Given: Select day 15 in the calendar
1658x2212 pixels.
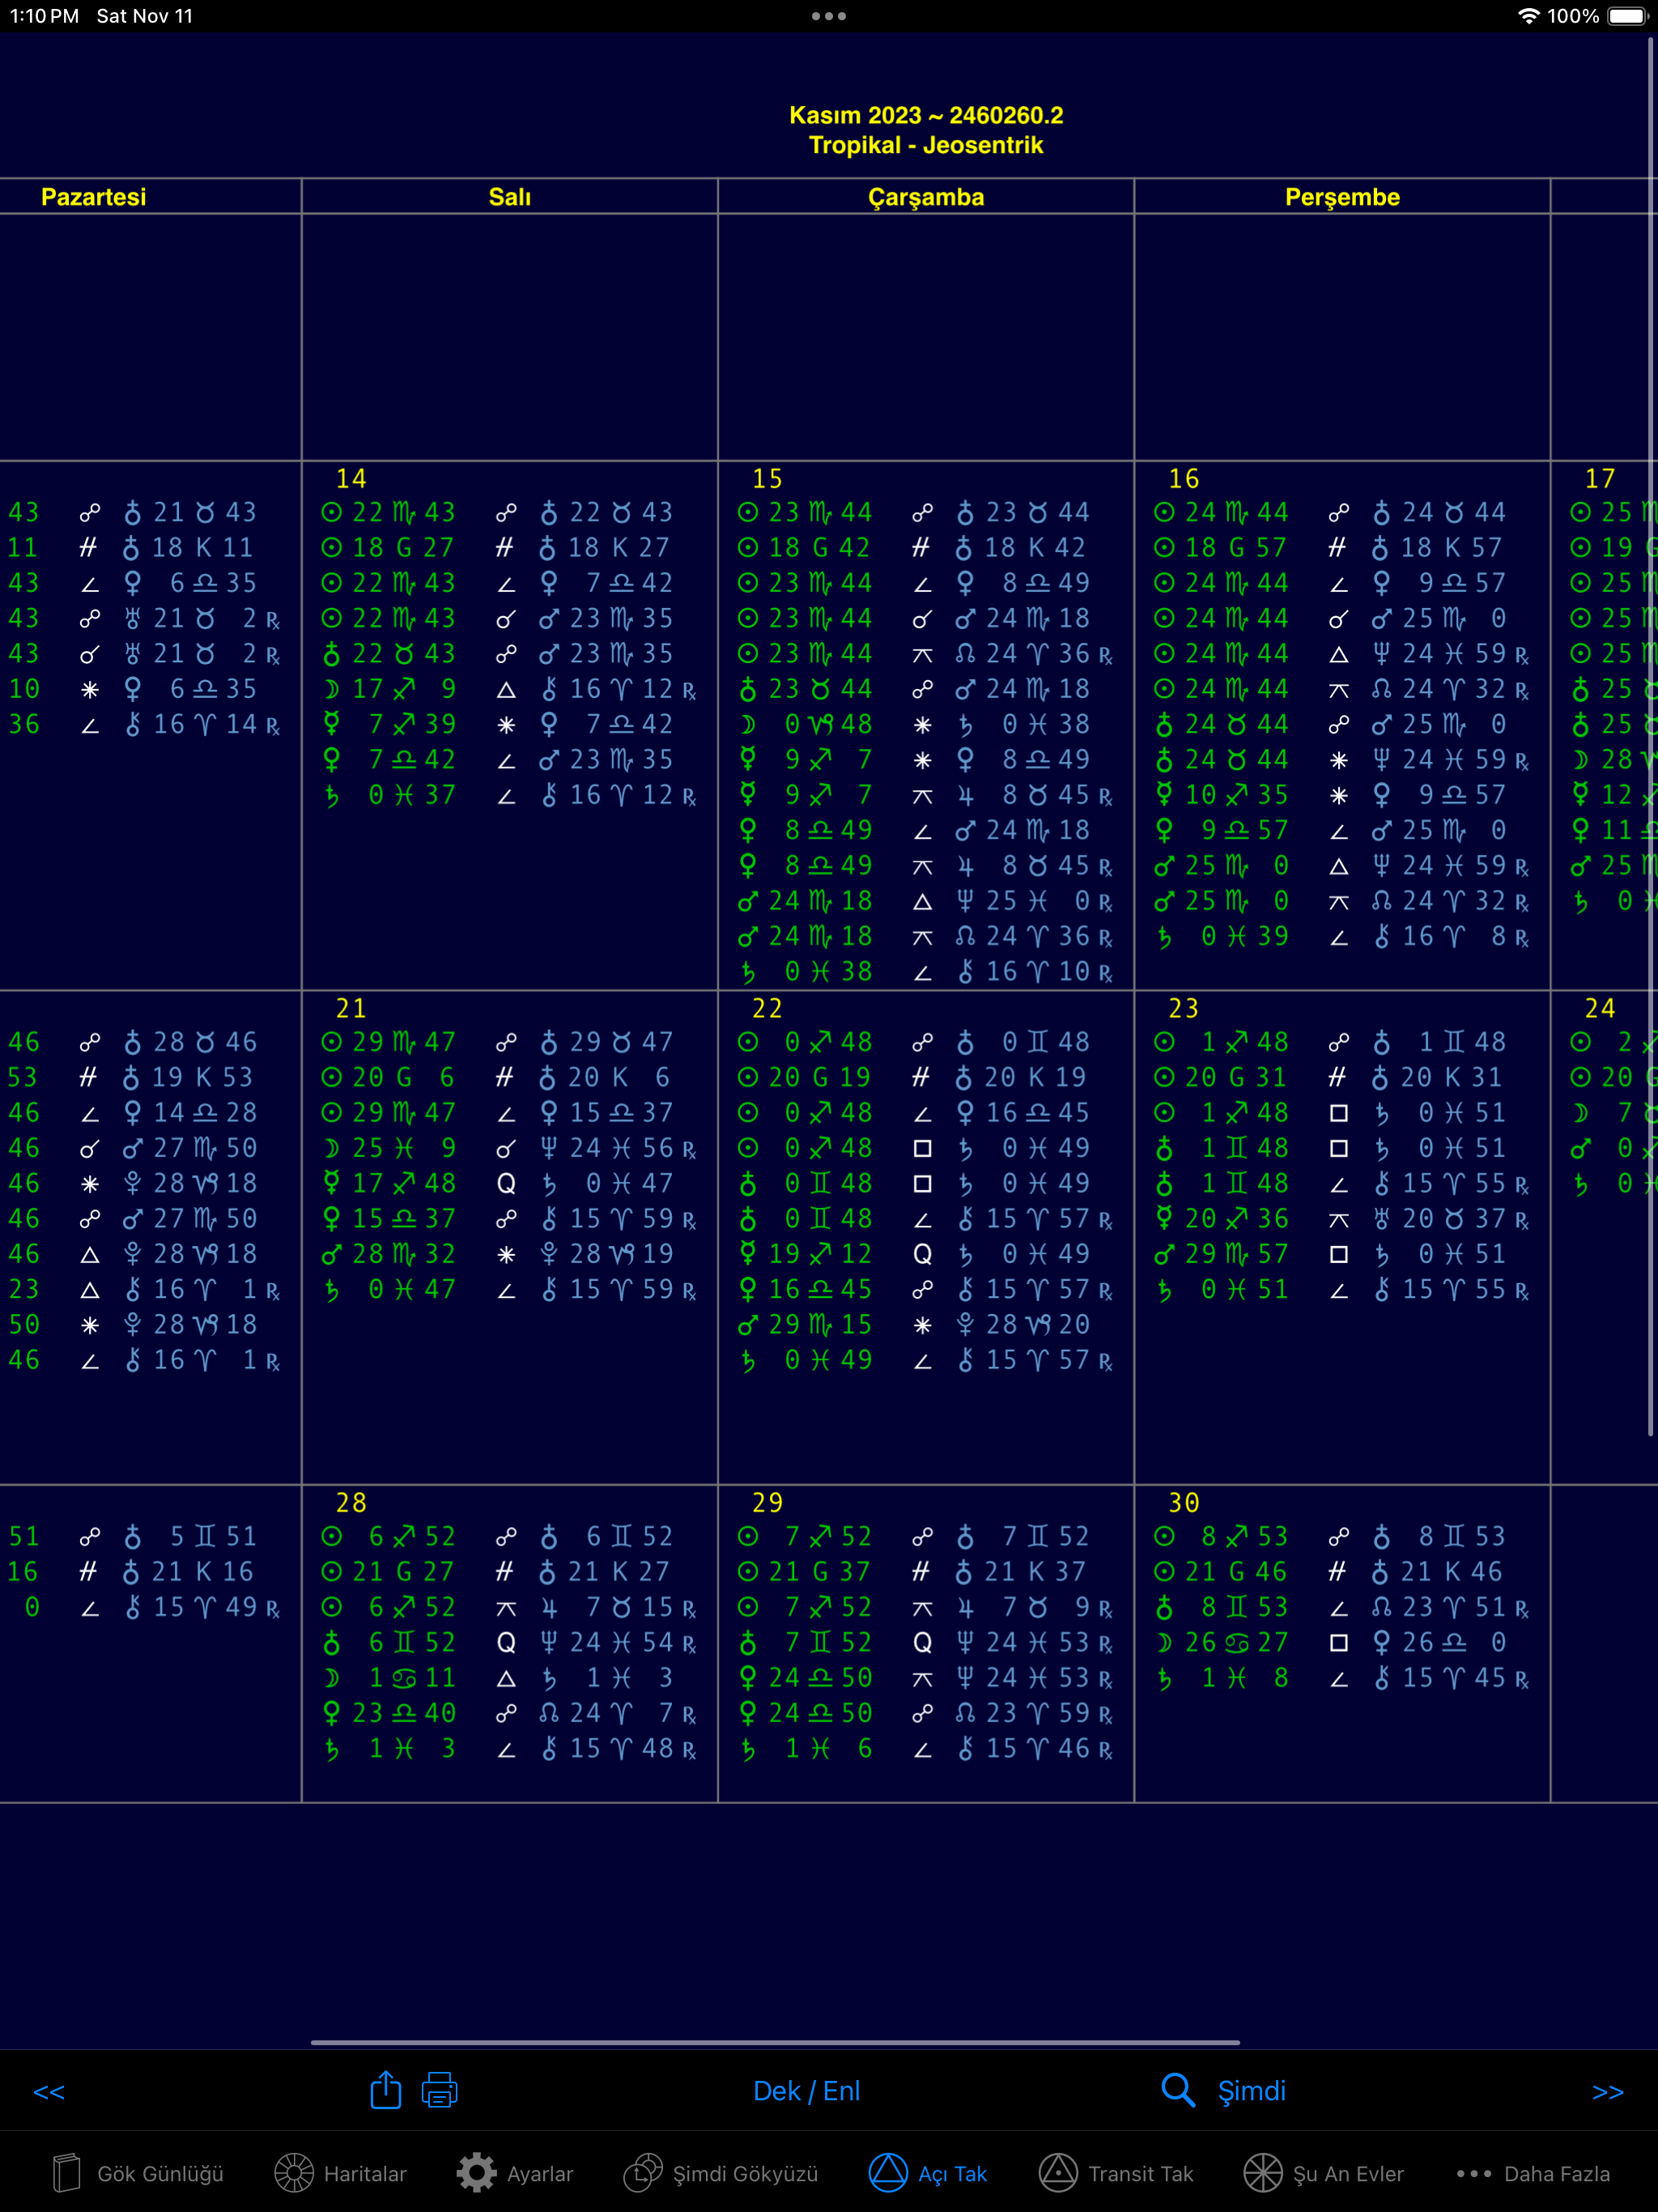Looking at the screenshot, I should coord(767,478).
